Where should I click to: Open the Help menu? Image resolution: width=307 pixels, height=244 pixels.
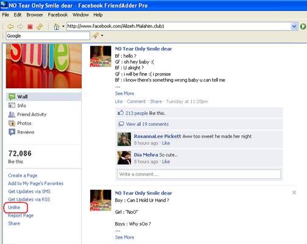(98, 15)
